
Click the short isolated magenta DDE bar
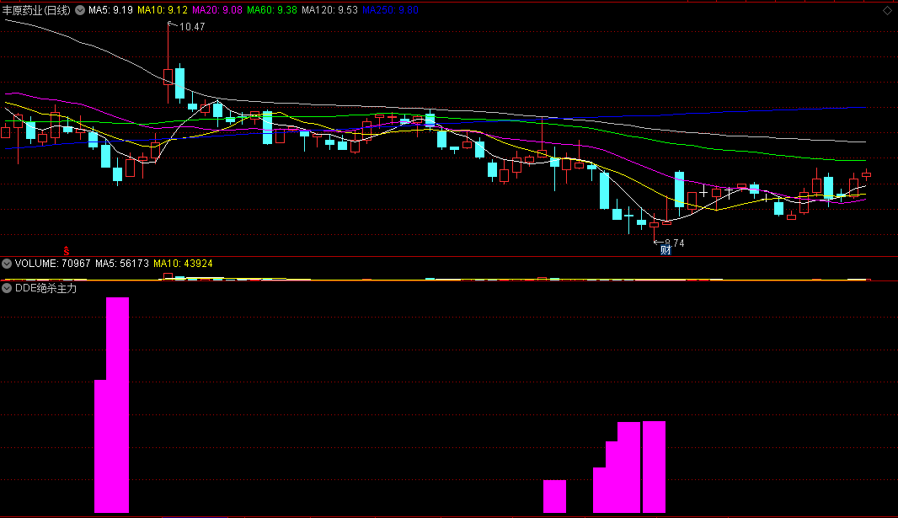tap(554, 496)
